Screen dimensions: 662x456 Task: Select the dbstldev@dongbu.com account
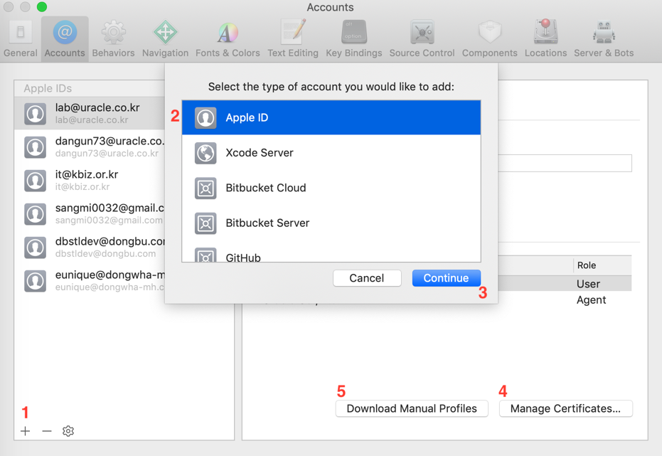90,247
